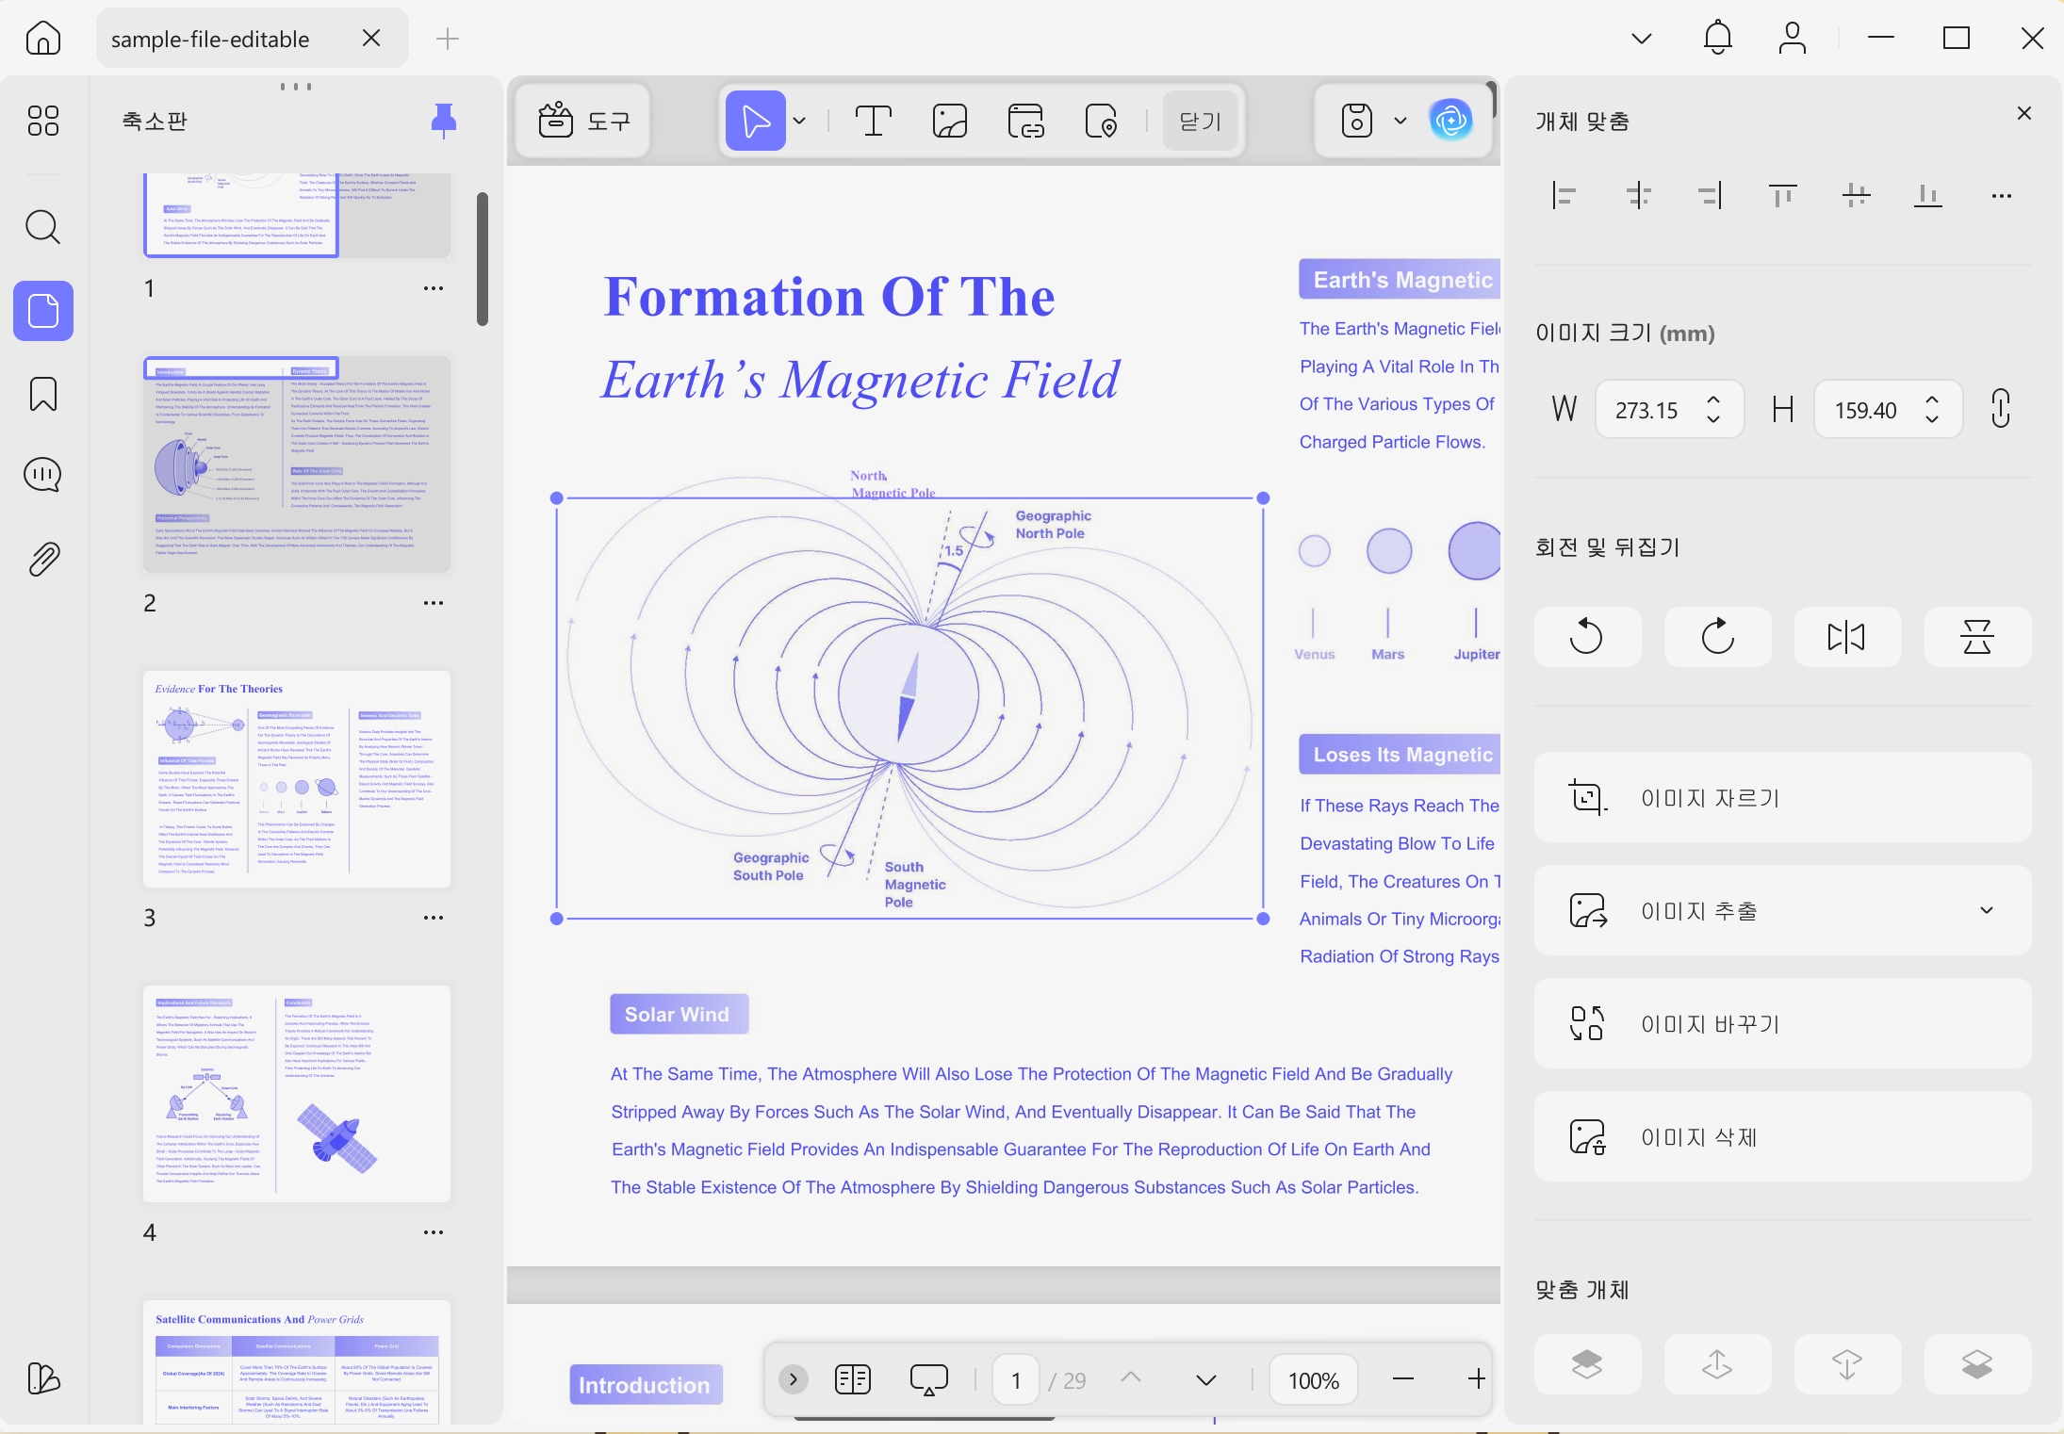Open the thumbnails grid view icon

click(43, 121)
